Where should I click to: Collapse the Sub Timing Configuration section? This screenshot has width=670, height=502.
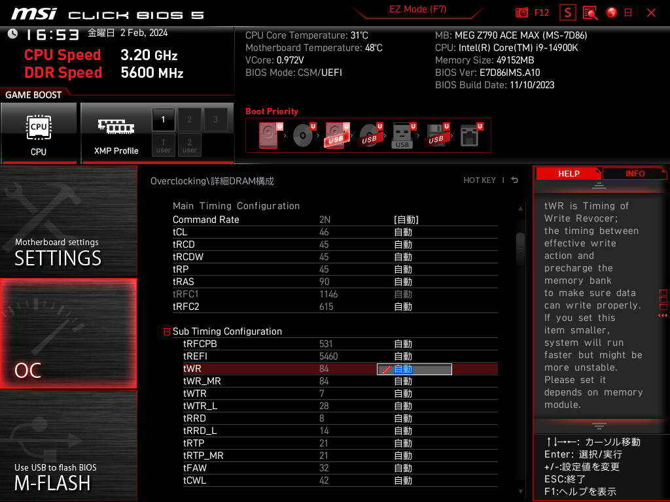(x=167, y=331)
